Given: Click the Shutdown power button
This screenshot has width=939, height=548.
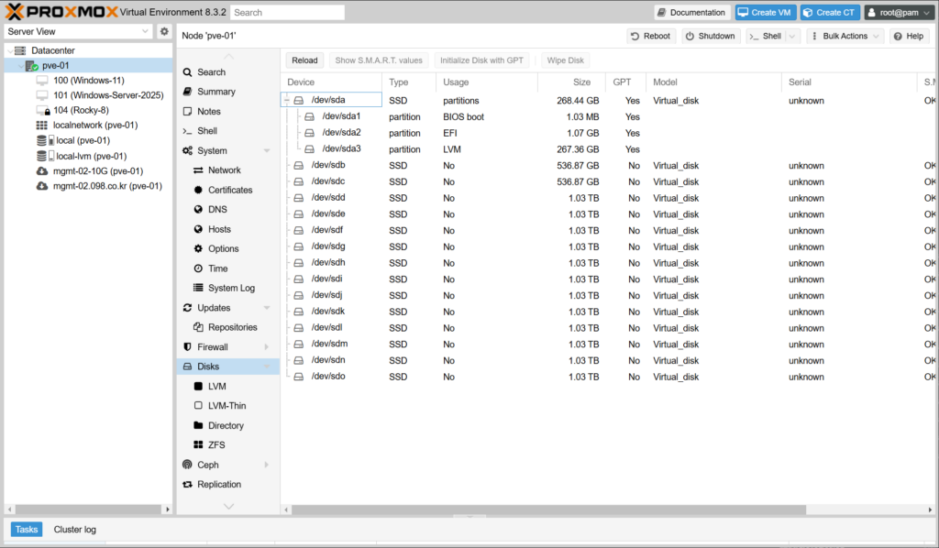Looking at the screenshot, I should pyautogui.click(x=710, y=36).
